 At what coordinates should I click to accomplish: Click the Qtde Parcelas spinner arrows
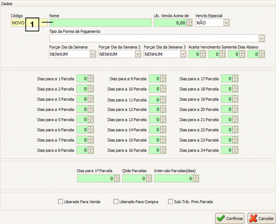click(x=149, y=179)
